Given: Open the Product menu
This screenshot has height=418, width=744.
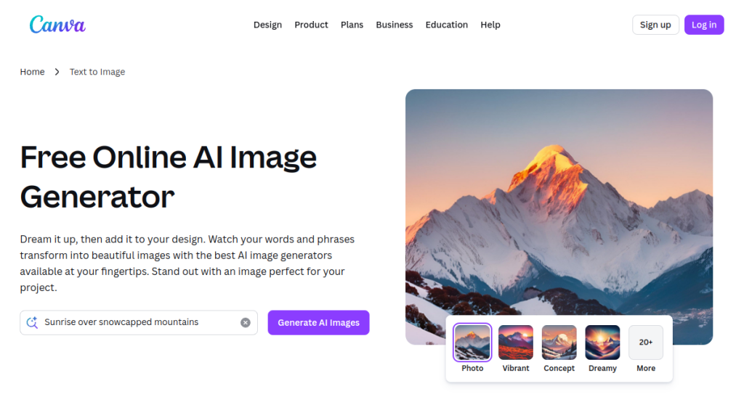Looking at the screenshot, I should (311, 25).
